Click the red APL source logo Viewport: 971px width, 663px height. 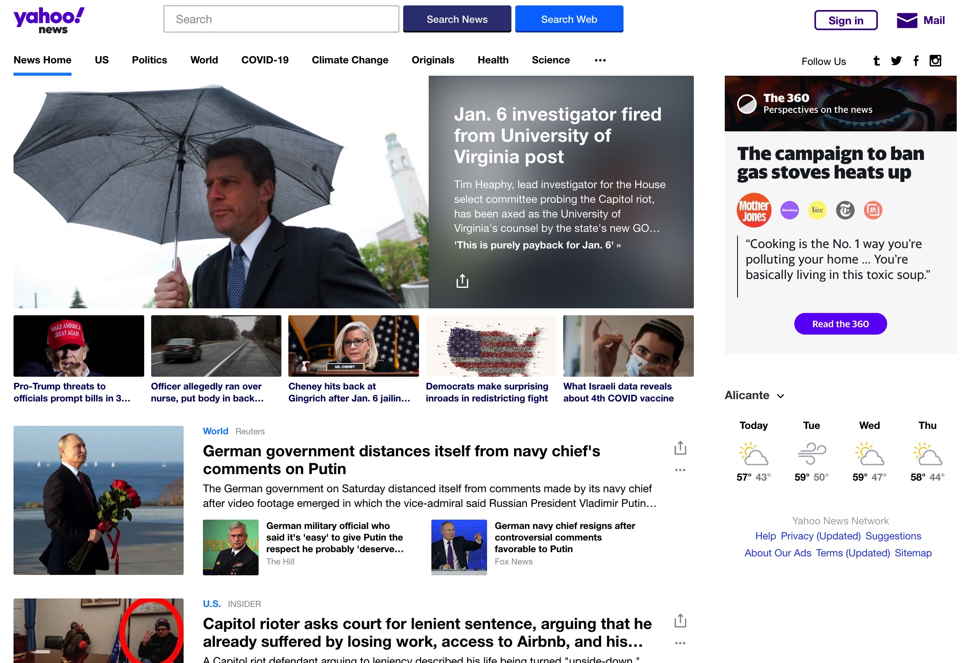[873, 210]
